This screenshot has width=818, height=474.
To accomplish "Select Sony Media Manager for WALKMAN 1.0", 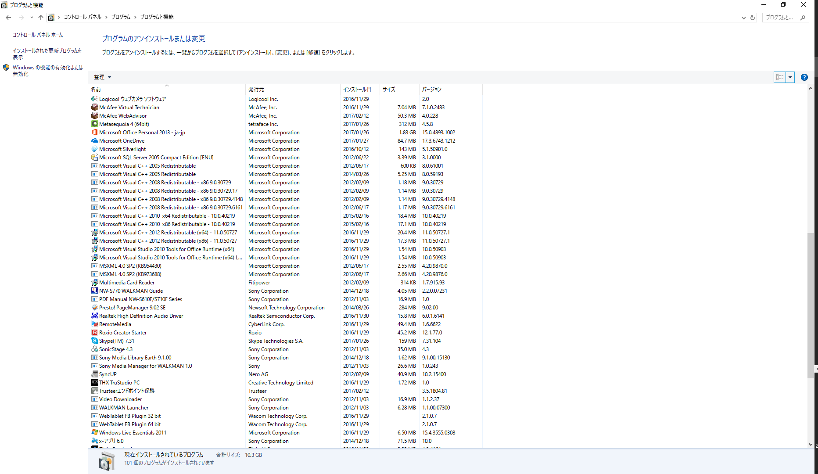I will (x=286, y=366).
